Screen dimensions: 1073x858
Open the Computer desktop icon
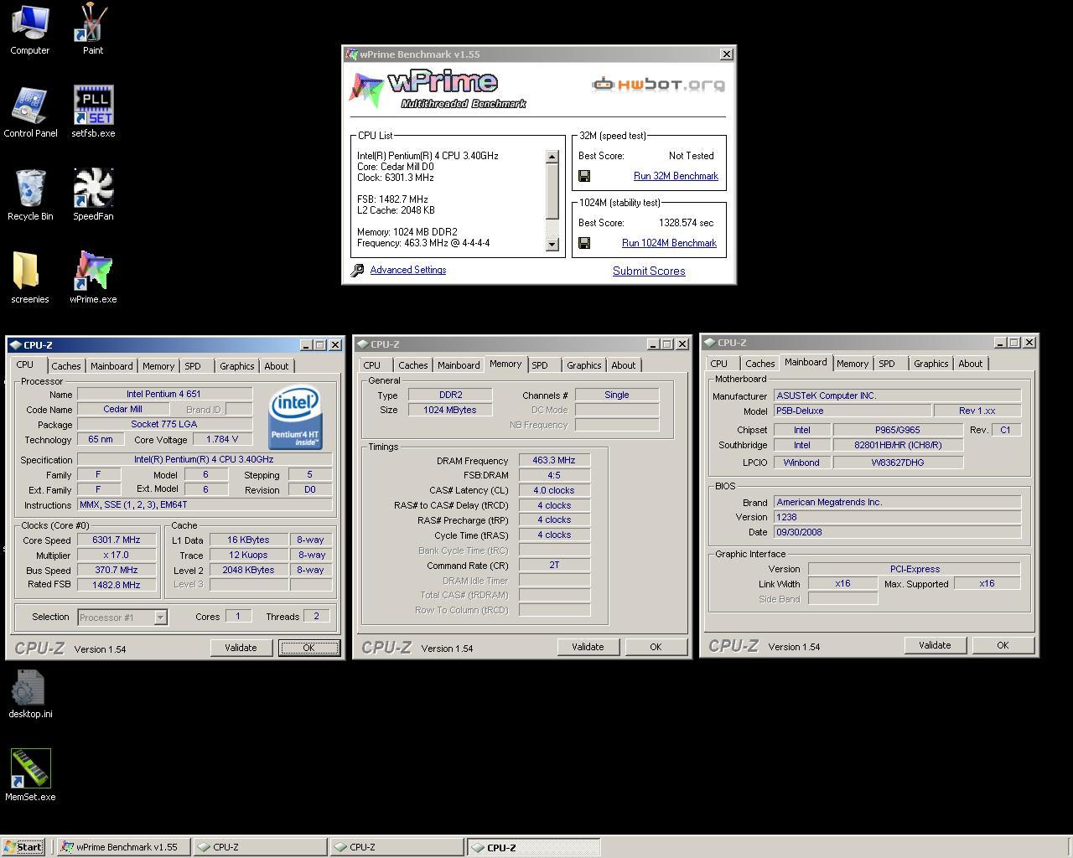pyautogui.click(x=30, y=30)
